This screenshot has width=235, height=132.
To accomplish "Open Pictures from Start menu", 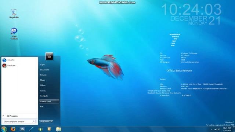I will click(43, 75).
